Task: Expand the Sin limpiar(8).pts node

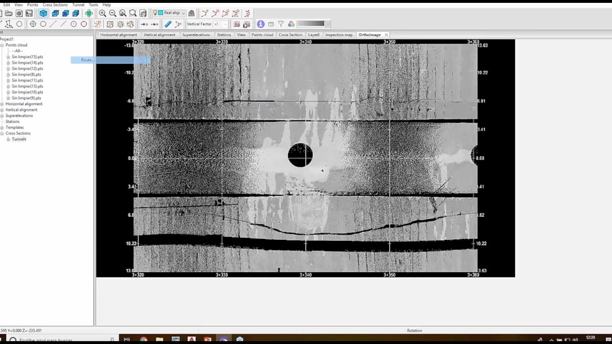Action: [x=8, y=75]
